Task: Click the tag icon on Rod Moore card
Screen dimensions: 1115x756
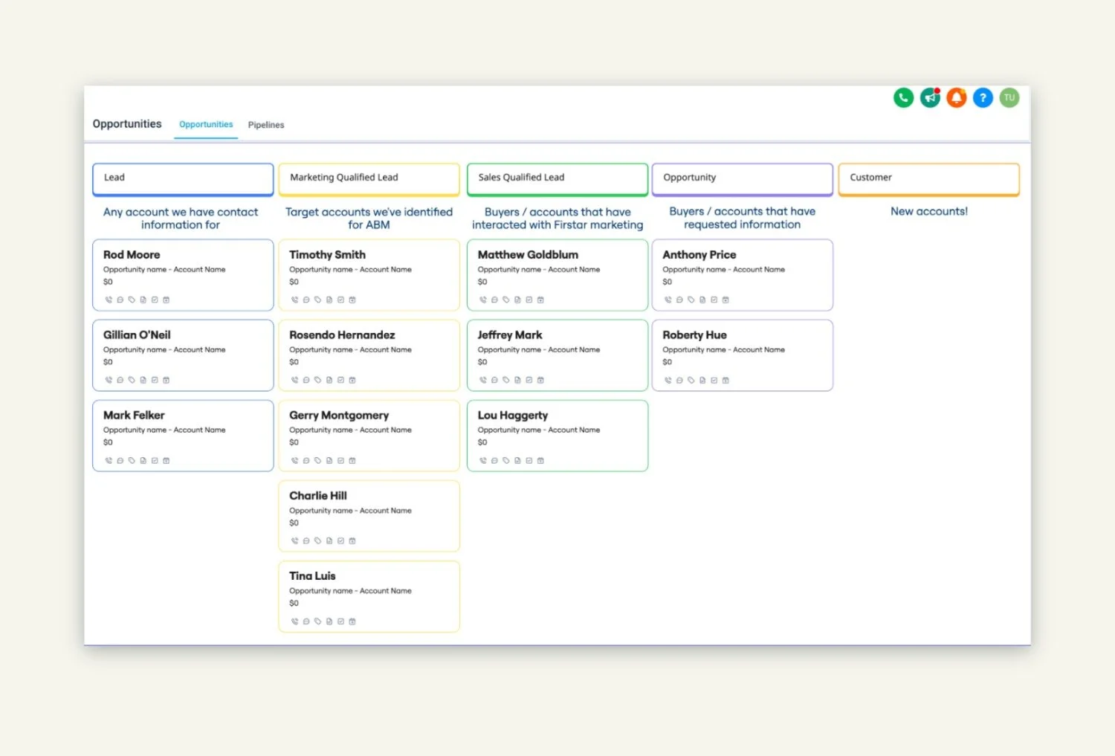Action: [132, 300]
